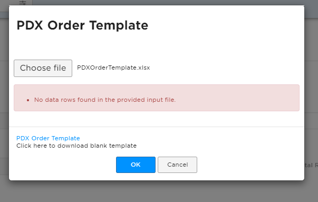318x202 pixels.
Task: Click the partially hidden text at the right edge
Action: [311, 165]
